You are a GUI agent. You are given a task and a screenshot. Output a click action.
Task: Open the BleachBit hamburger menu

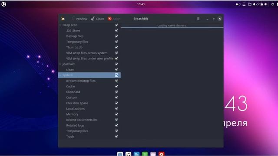pos(198,19)
